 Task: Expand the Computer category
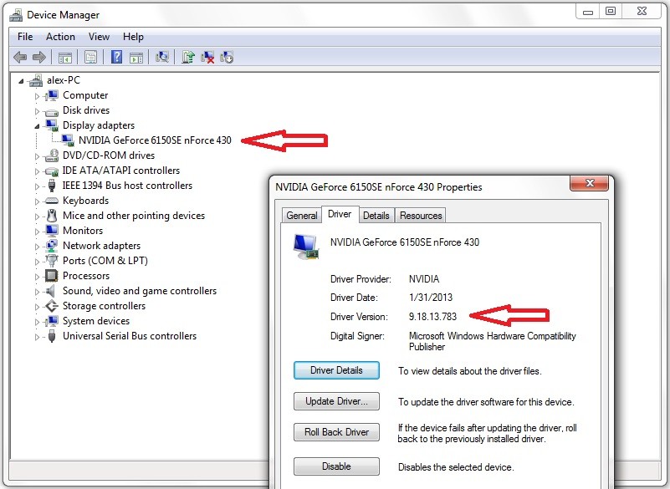37,96
